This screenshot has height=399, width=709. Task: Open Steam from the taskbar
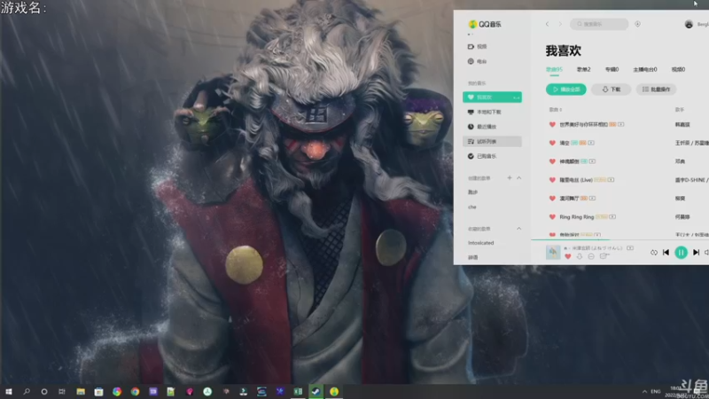point(316,392)
